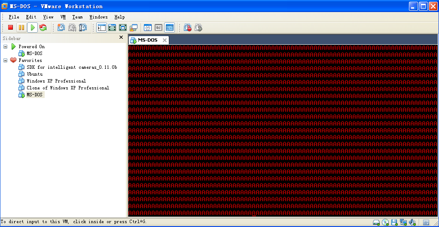439x227 pixels.
Task: Click the Revert to snapshot icon
Action: 72,28
